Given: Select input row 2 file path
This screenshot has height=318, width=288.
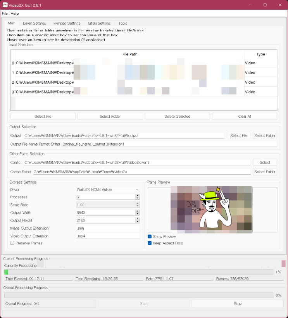Looking at the screenshot, I should (130, 82).
